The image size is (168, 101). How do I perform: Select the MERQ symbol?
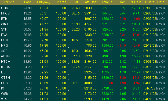6,67
